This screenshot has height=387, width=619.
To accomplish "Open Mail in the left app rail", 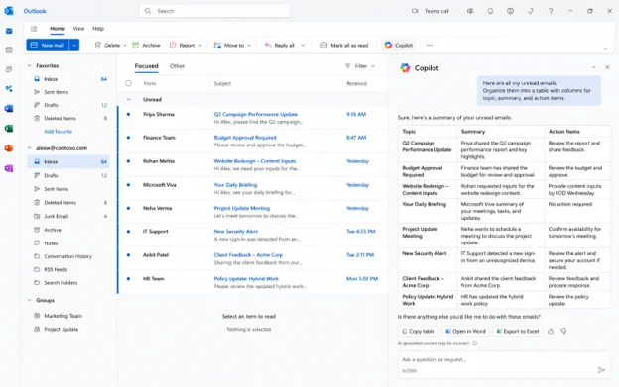I will tap(9, 31).
